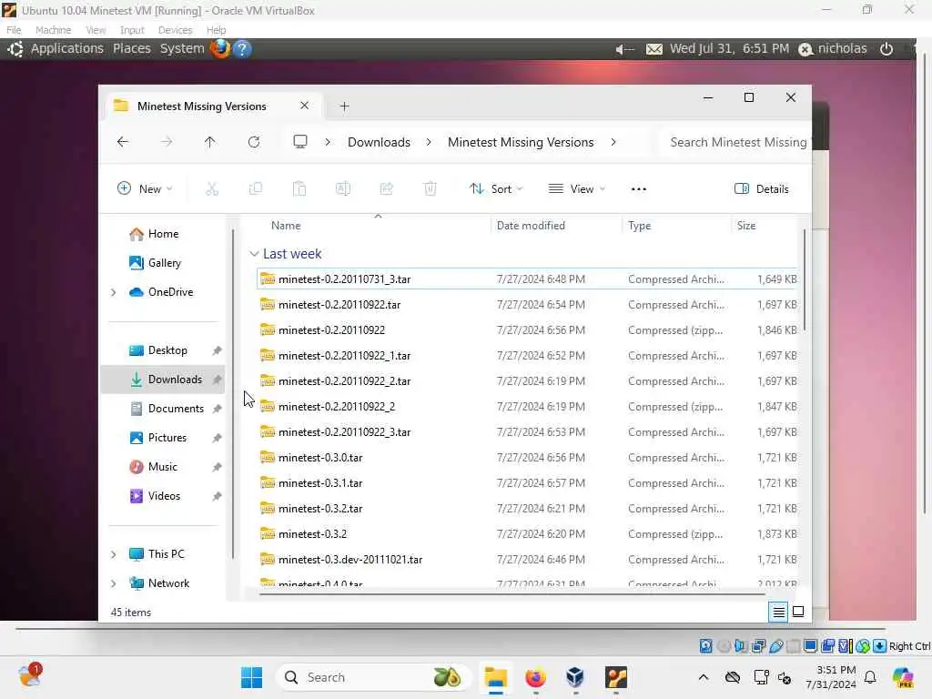The image size is (932, 699).
Task: Click the navigation pane scrollbar
Action: point(232,392)
